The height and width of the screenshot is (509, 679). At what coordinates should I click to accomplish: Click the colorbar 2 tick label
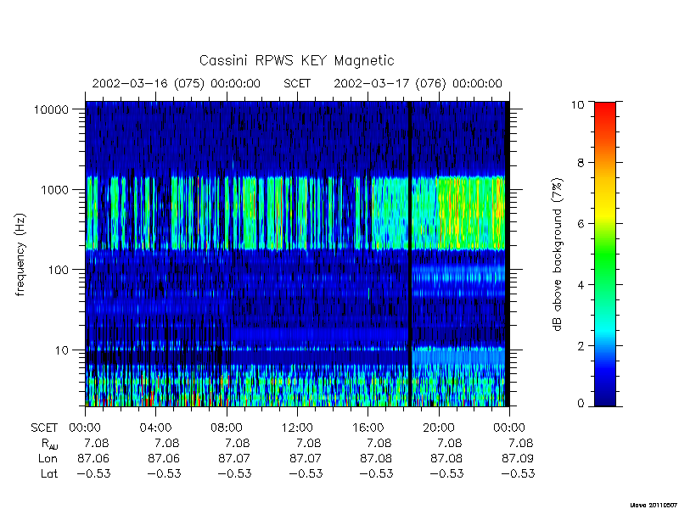(x=581, y=346)
